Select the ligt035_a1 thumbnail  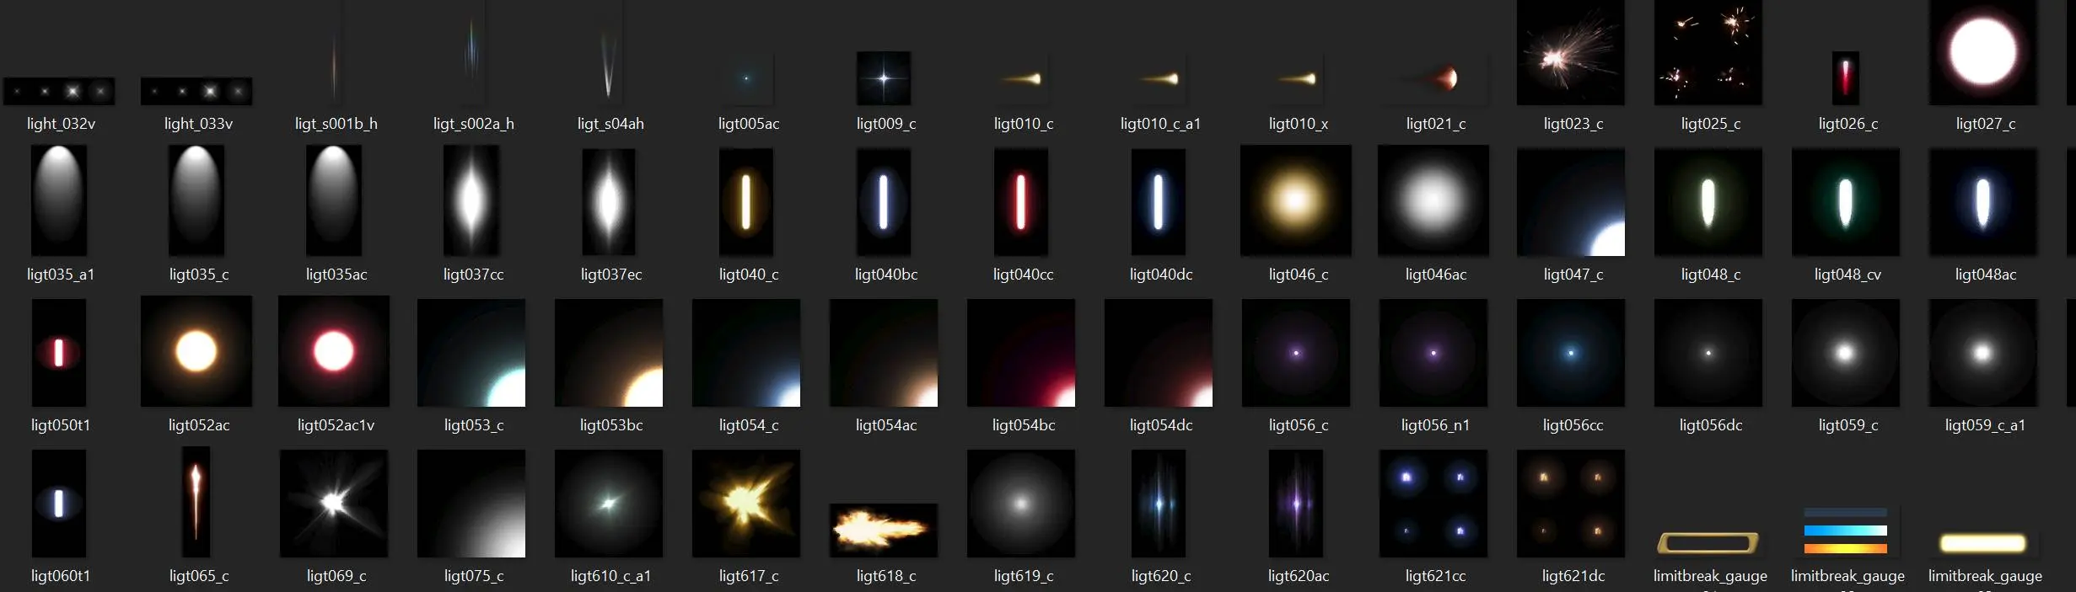point(59,200)
